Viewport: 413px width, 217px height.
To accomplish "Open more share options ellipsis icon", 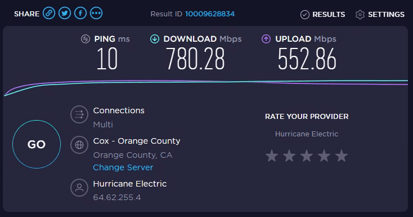I will [96, 13].
